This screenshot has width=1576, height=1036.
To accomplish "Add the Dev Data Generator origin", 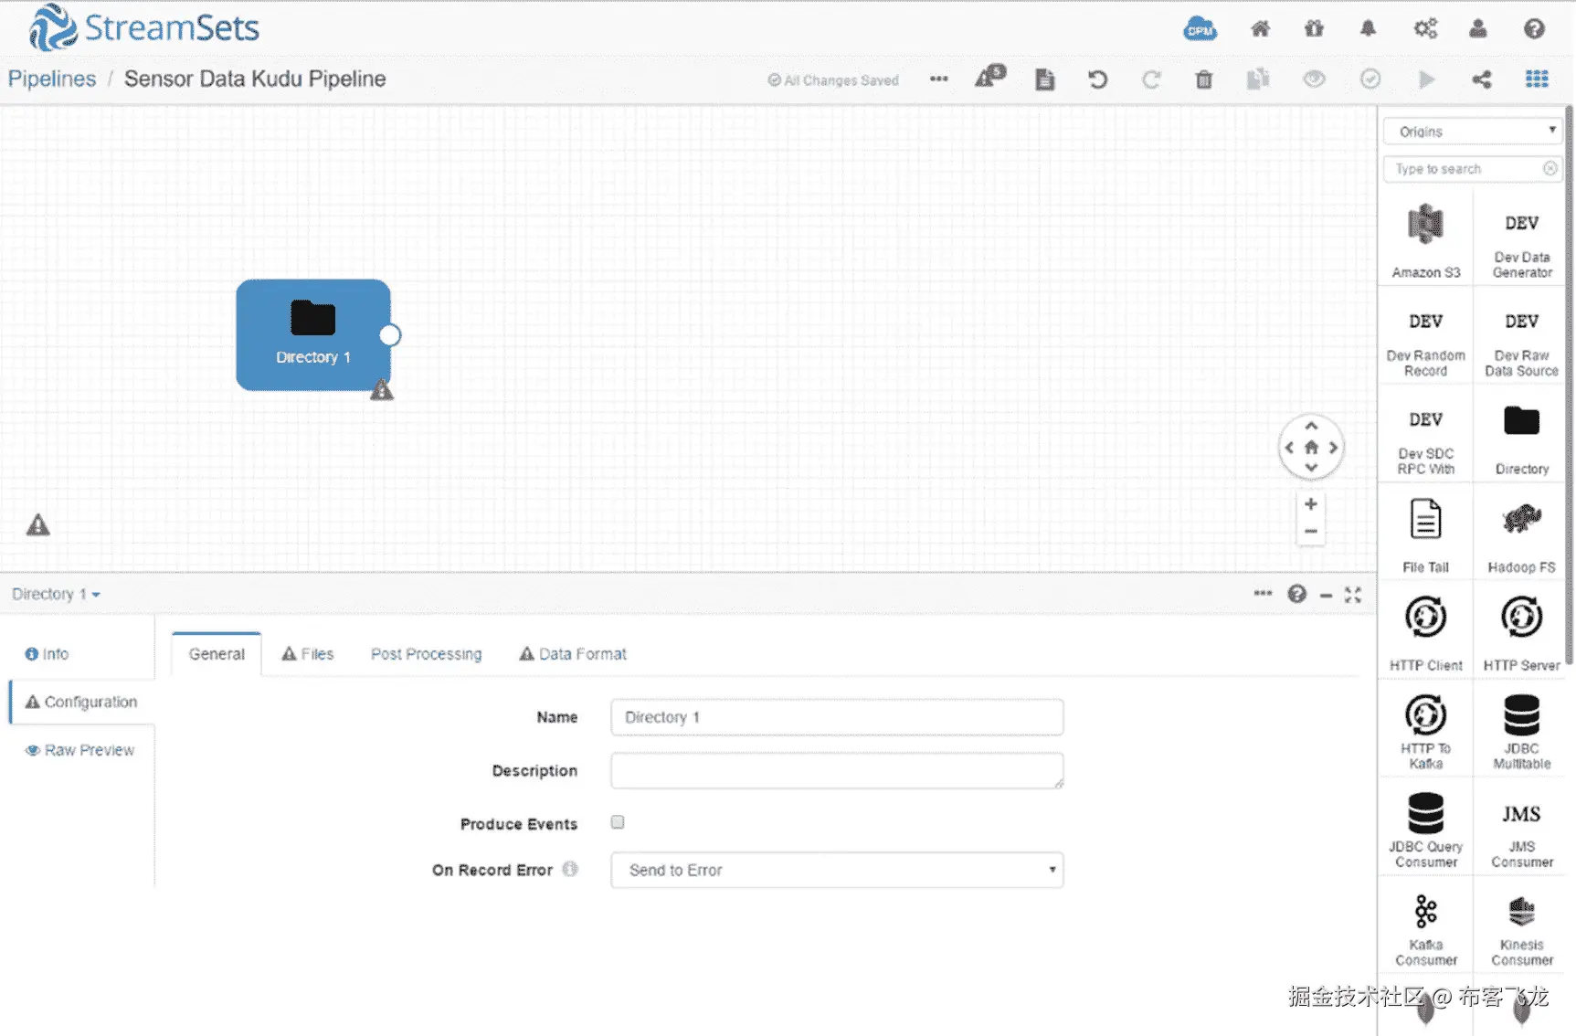I will (1522, 241).
